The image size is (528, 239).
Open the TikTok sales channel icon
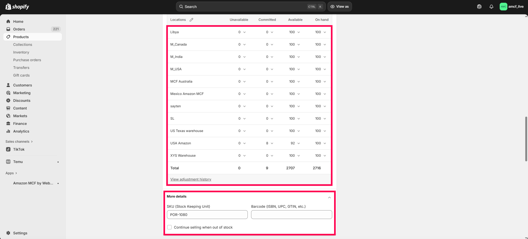pos(8,149)
